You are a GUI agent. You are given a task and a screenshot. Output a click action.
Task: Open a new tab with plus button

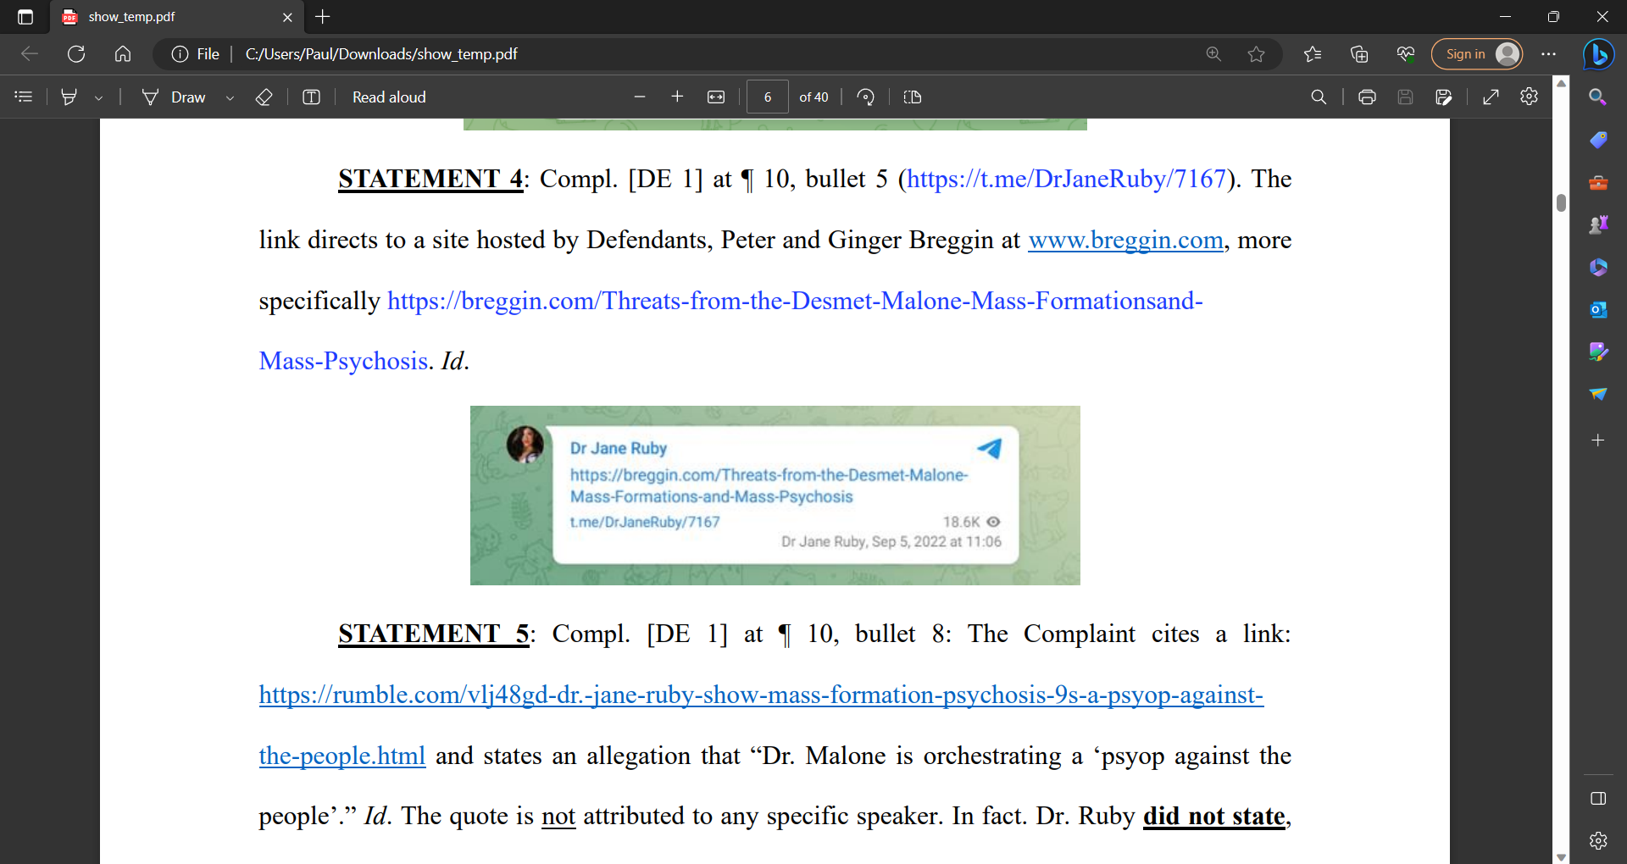[x=323, y=17]
